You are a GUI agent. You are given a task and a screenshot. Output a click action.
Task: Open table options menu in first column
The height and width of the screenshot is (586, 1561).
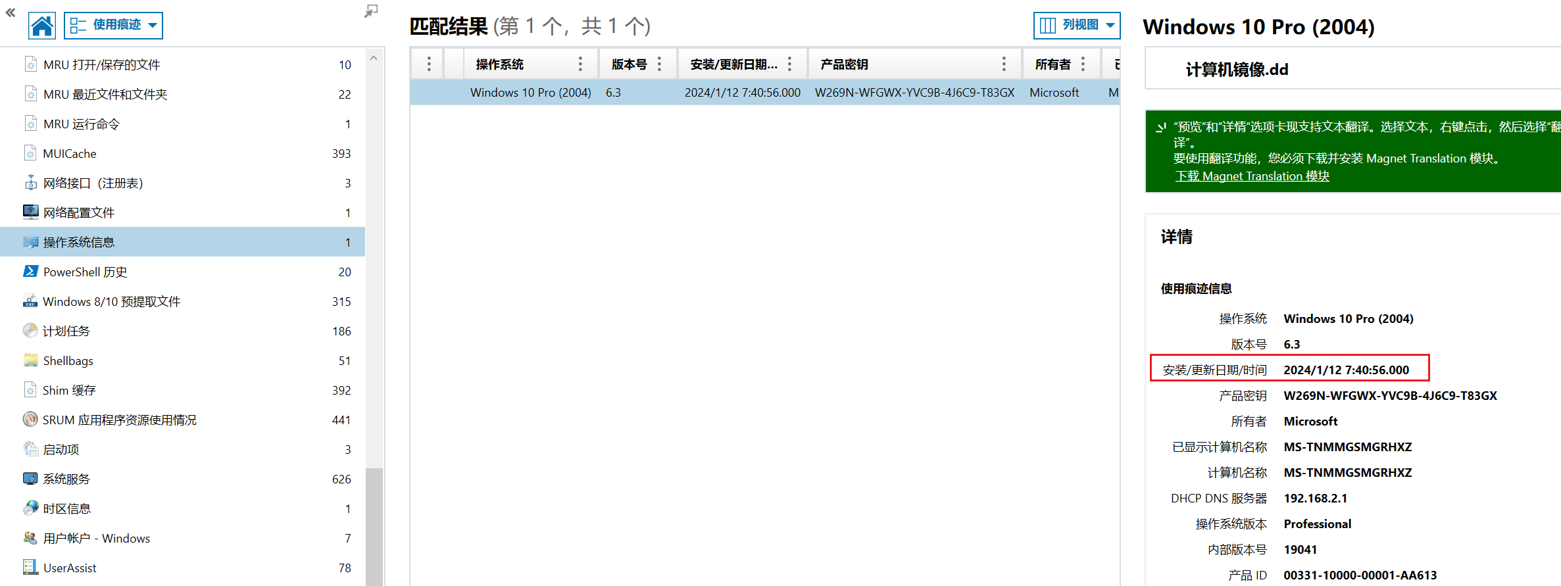(x=429, y=64)
